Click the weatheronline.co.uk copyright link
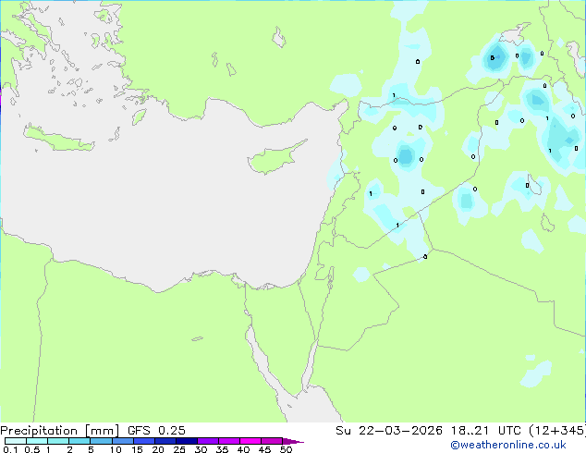The image size is (586, 453). (x=508, y=445)
